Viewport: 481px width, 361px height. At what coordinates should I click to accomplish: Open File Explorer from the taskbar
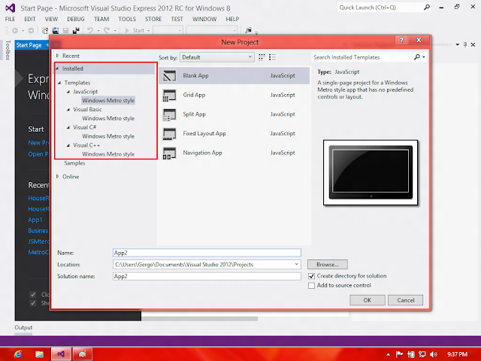pos(39,354)
